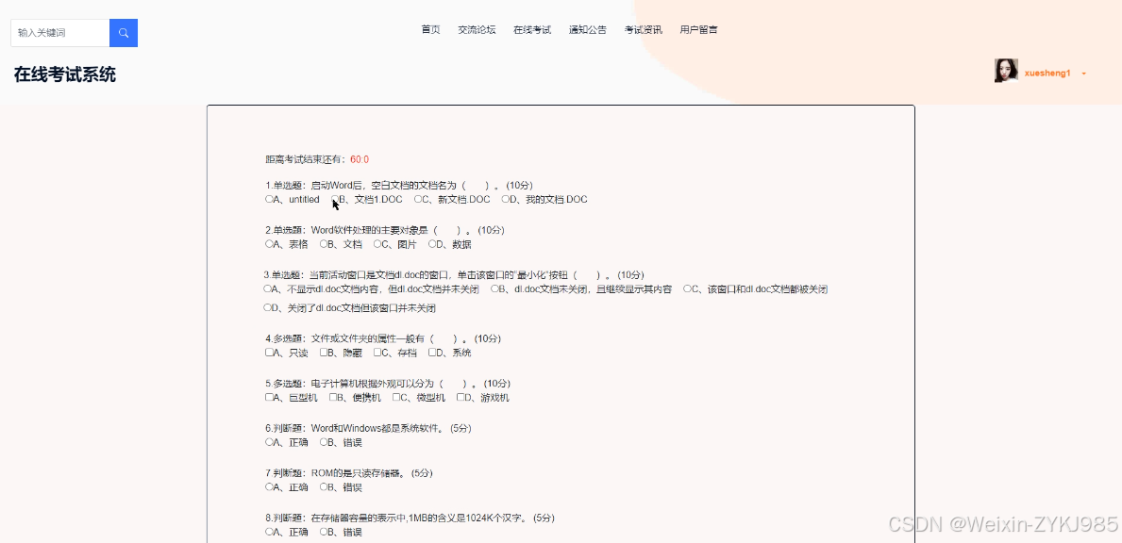Click question 7 text ROM只读存储器
Image resolution: width=1122 pixels, height=543 pixels.
click(349, 473)
